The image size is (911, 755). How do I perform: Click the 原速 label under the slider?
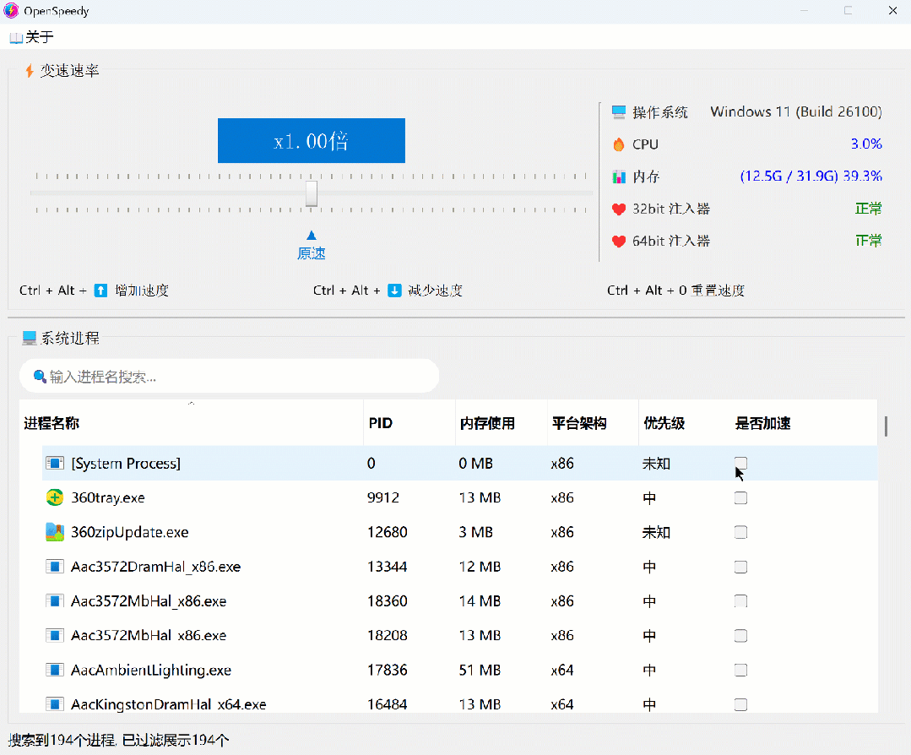pos(312,253)
